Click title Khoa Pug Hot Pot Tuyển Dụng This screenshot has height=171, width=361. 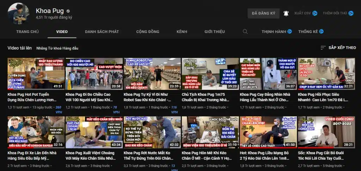(x=32, y=97)
